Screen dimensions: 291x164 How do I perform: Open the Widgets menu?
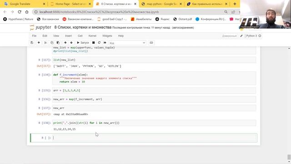coord(107,36)
